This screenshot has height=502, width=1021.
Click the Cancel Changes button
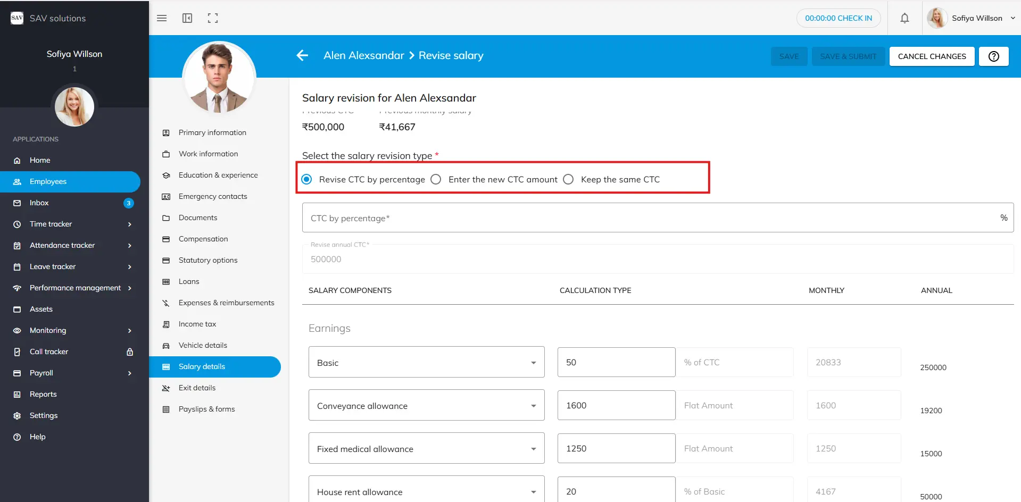point(932,56)
